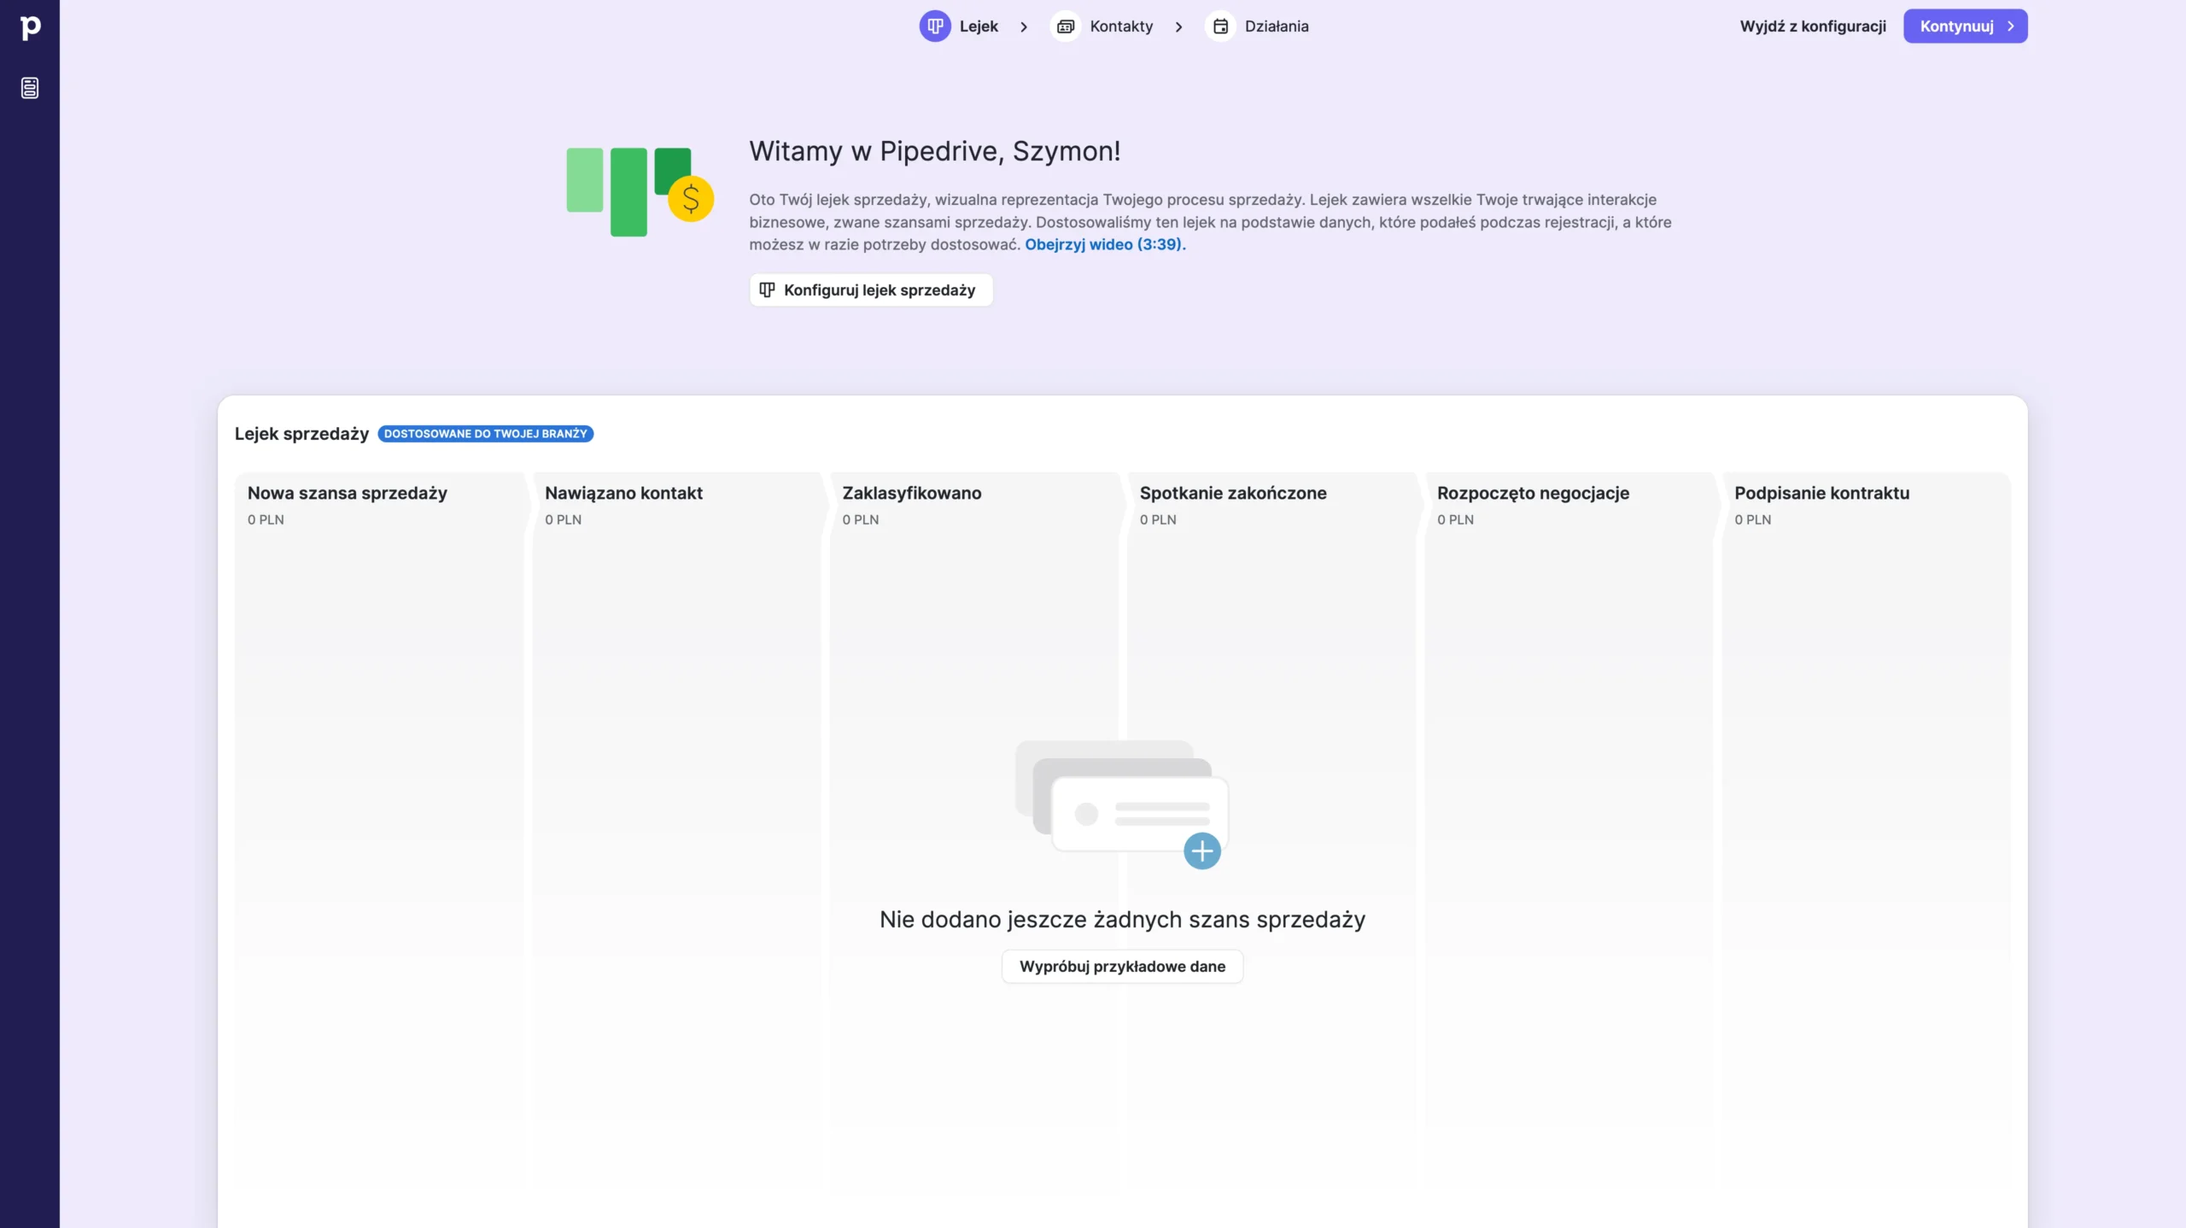Open the checklist icon in the left sidebar
Screen dimensions: 2186x1228
click(x=30, y=88)
